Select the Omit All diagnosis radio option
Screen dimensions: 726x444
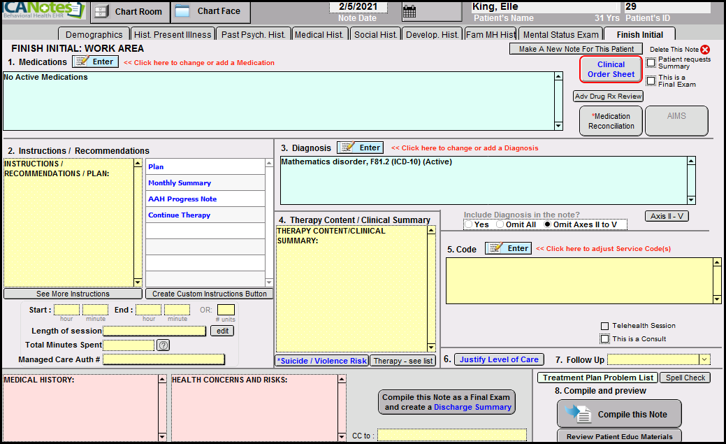500,224
